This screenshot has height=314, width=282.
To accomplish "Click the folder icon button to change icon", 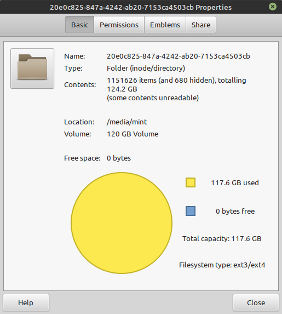I will tap(32, 68).
